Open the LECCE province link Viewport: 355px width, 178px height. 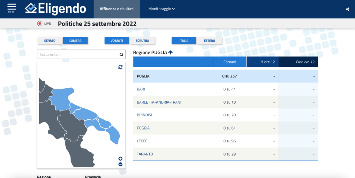(142, 141)
